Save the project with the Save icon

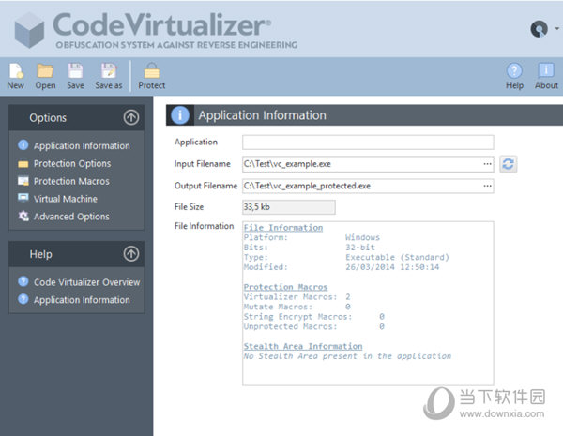75,70
